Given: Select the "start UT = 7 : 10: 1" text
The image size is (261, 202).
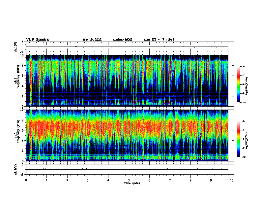Looking at the screenshot, I should click(x=159, y=40).
